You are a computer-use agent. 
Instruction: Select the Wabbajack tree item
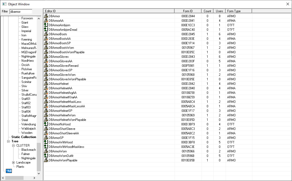click(x=29, y=128)
